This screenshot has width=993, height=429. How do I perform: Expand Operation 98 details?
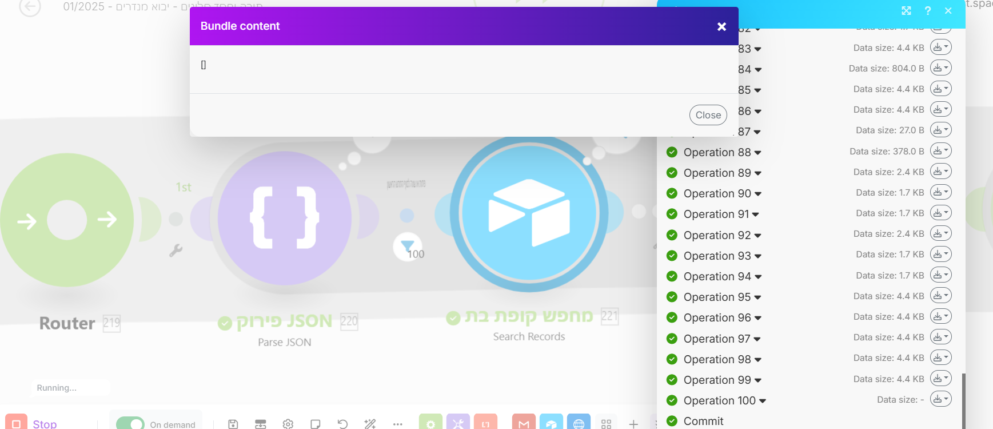pyautogui.click(x=723, y=359)
